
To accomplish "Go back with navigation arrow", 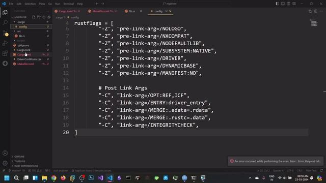I will pos(97,4).
